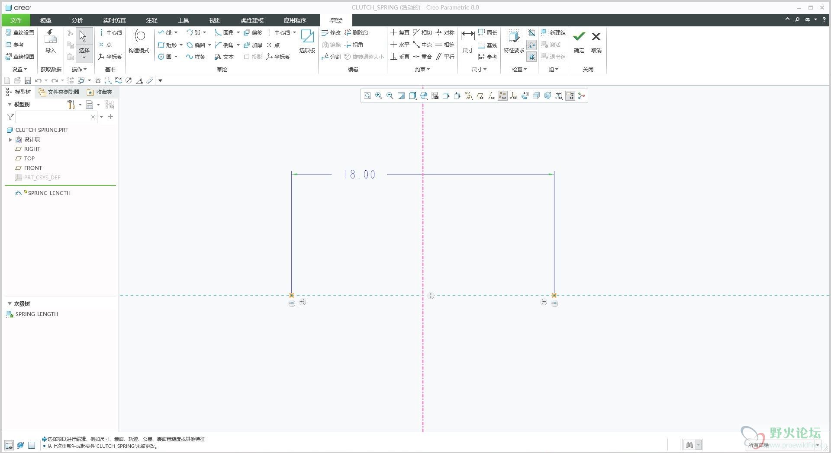Image resolution: width=831 pixels, height=453 pixels.
Task: Click 草绘视图 (Sketch View)
Action: pyautogui.click(x=19, y=57)
